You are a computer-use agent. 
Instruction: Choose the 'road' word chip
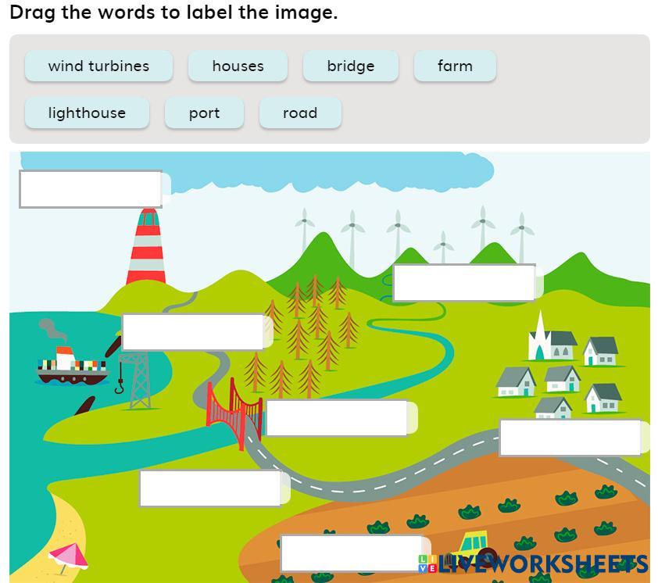pyautogui.click(x=300, y=113)
